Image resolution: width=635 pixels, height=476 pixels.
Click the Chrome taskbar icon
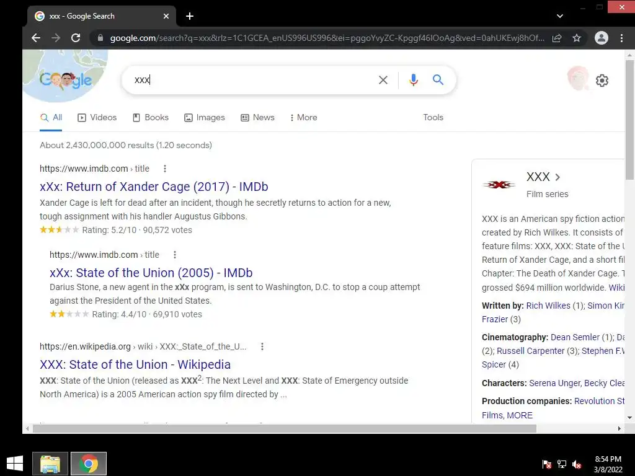click(89, 464)
